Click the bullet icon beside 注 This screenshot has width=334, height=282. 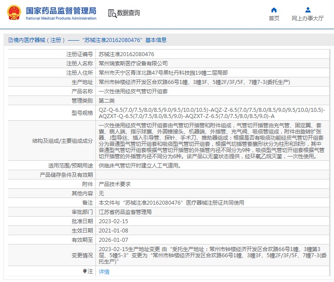[x=85, y=271]
